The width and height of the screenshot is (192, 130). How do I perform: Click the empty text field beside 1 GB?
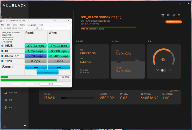point(57,28)
